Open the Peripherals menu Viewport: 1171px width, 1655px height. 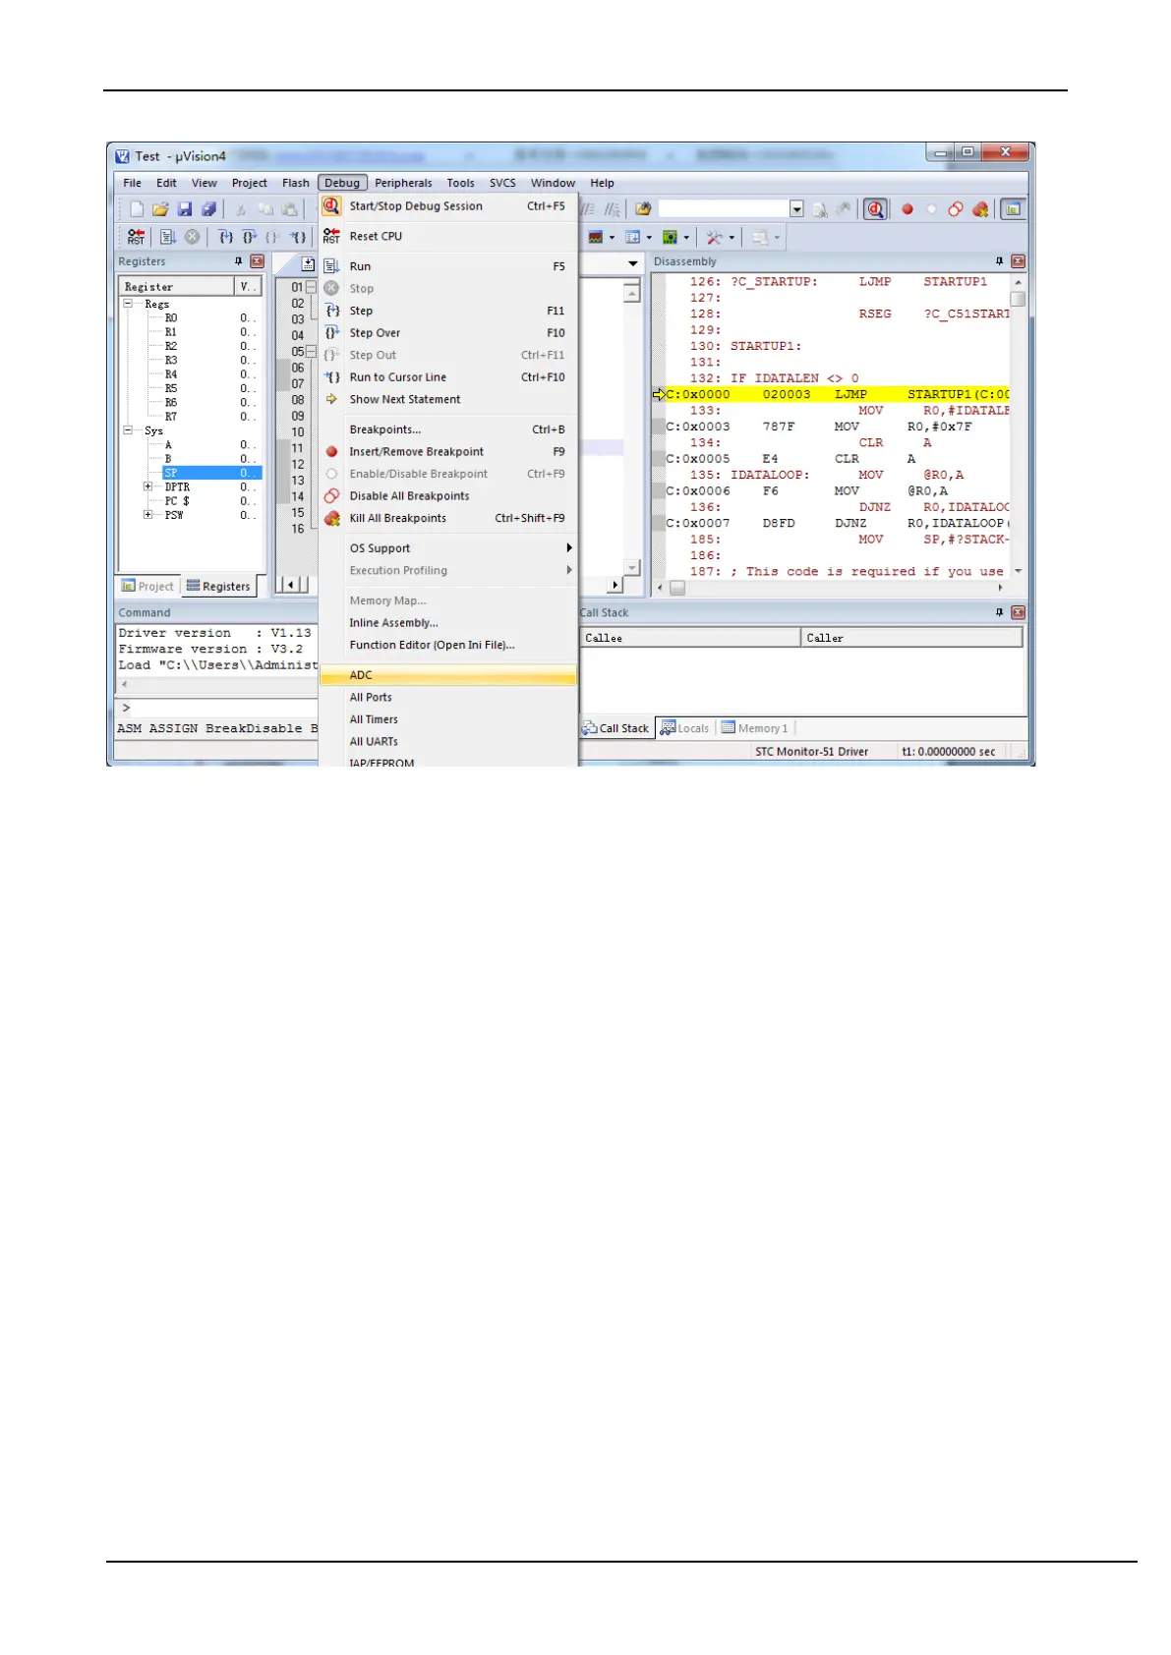pyautogui.click(x=403, y=183)
